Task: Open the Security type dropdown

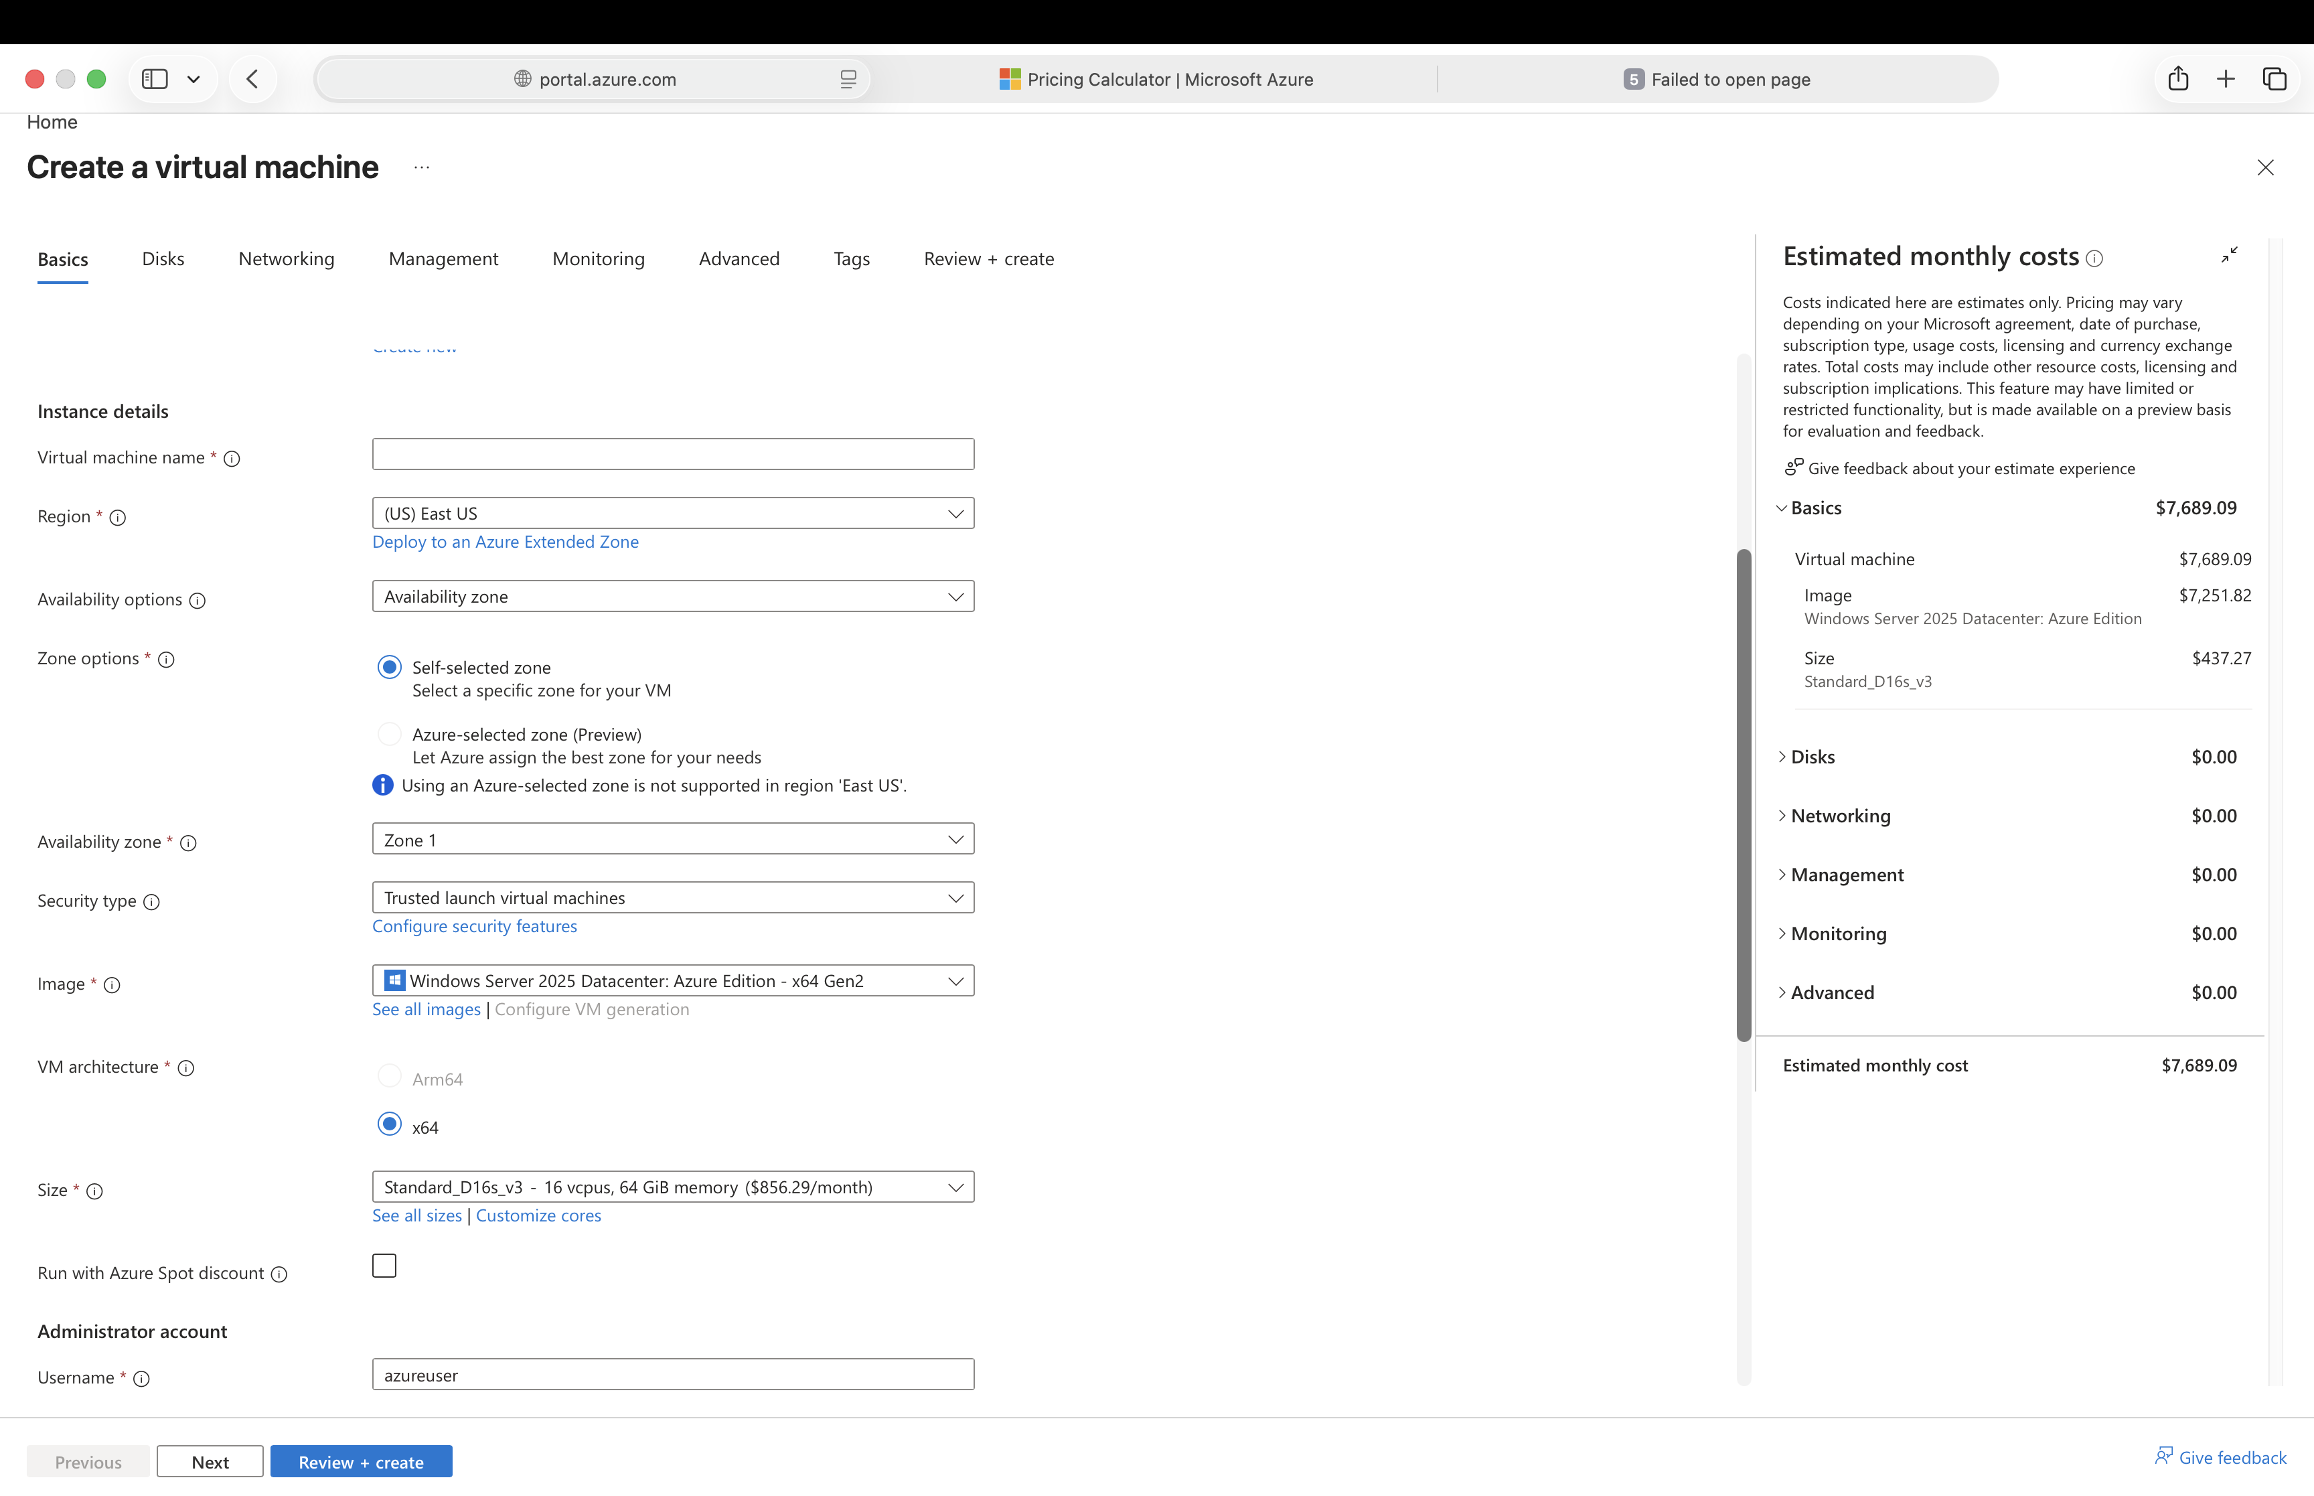Action: 673,897
